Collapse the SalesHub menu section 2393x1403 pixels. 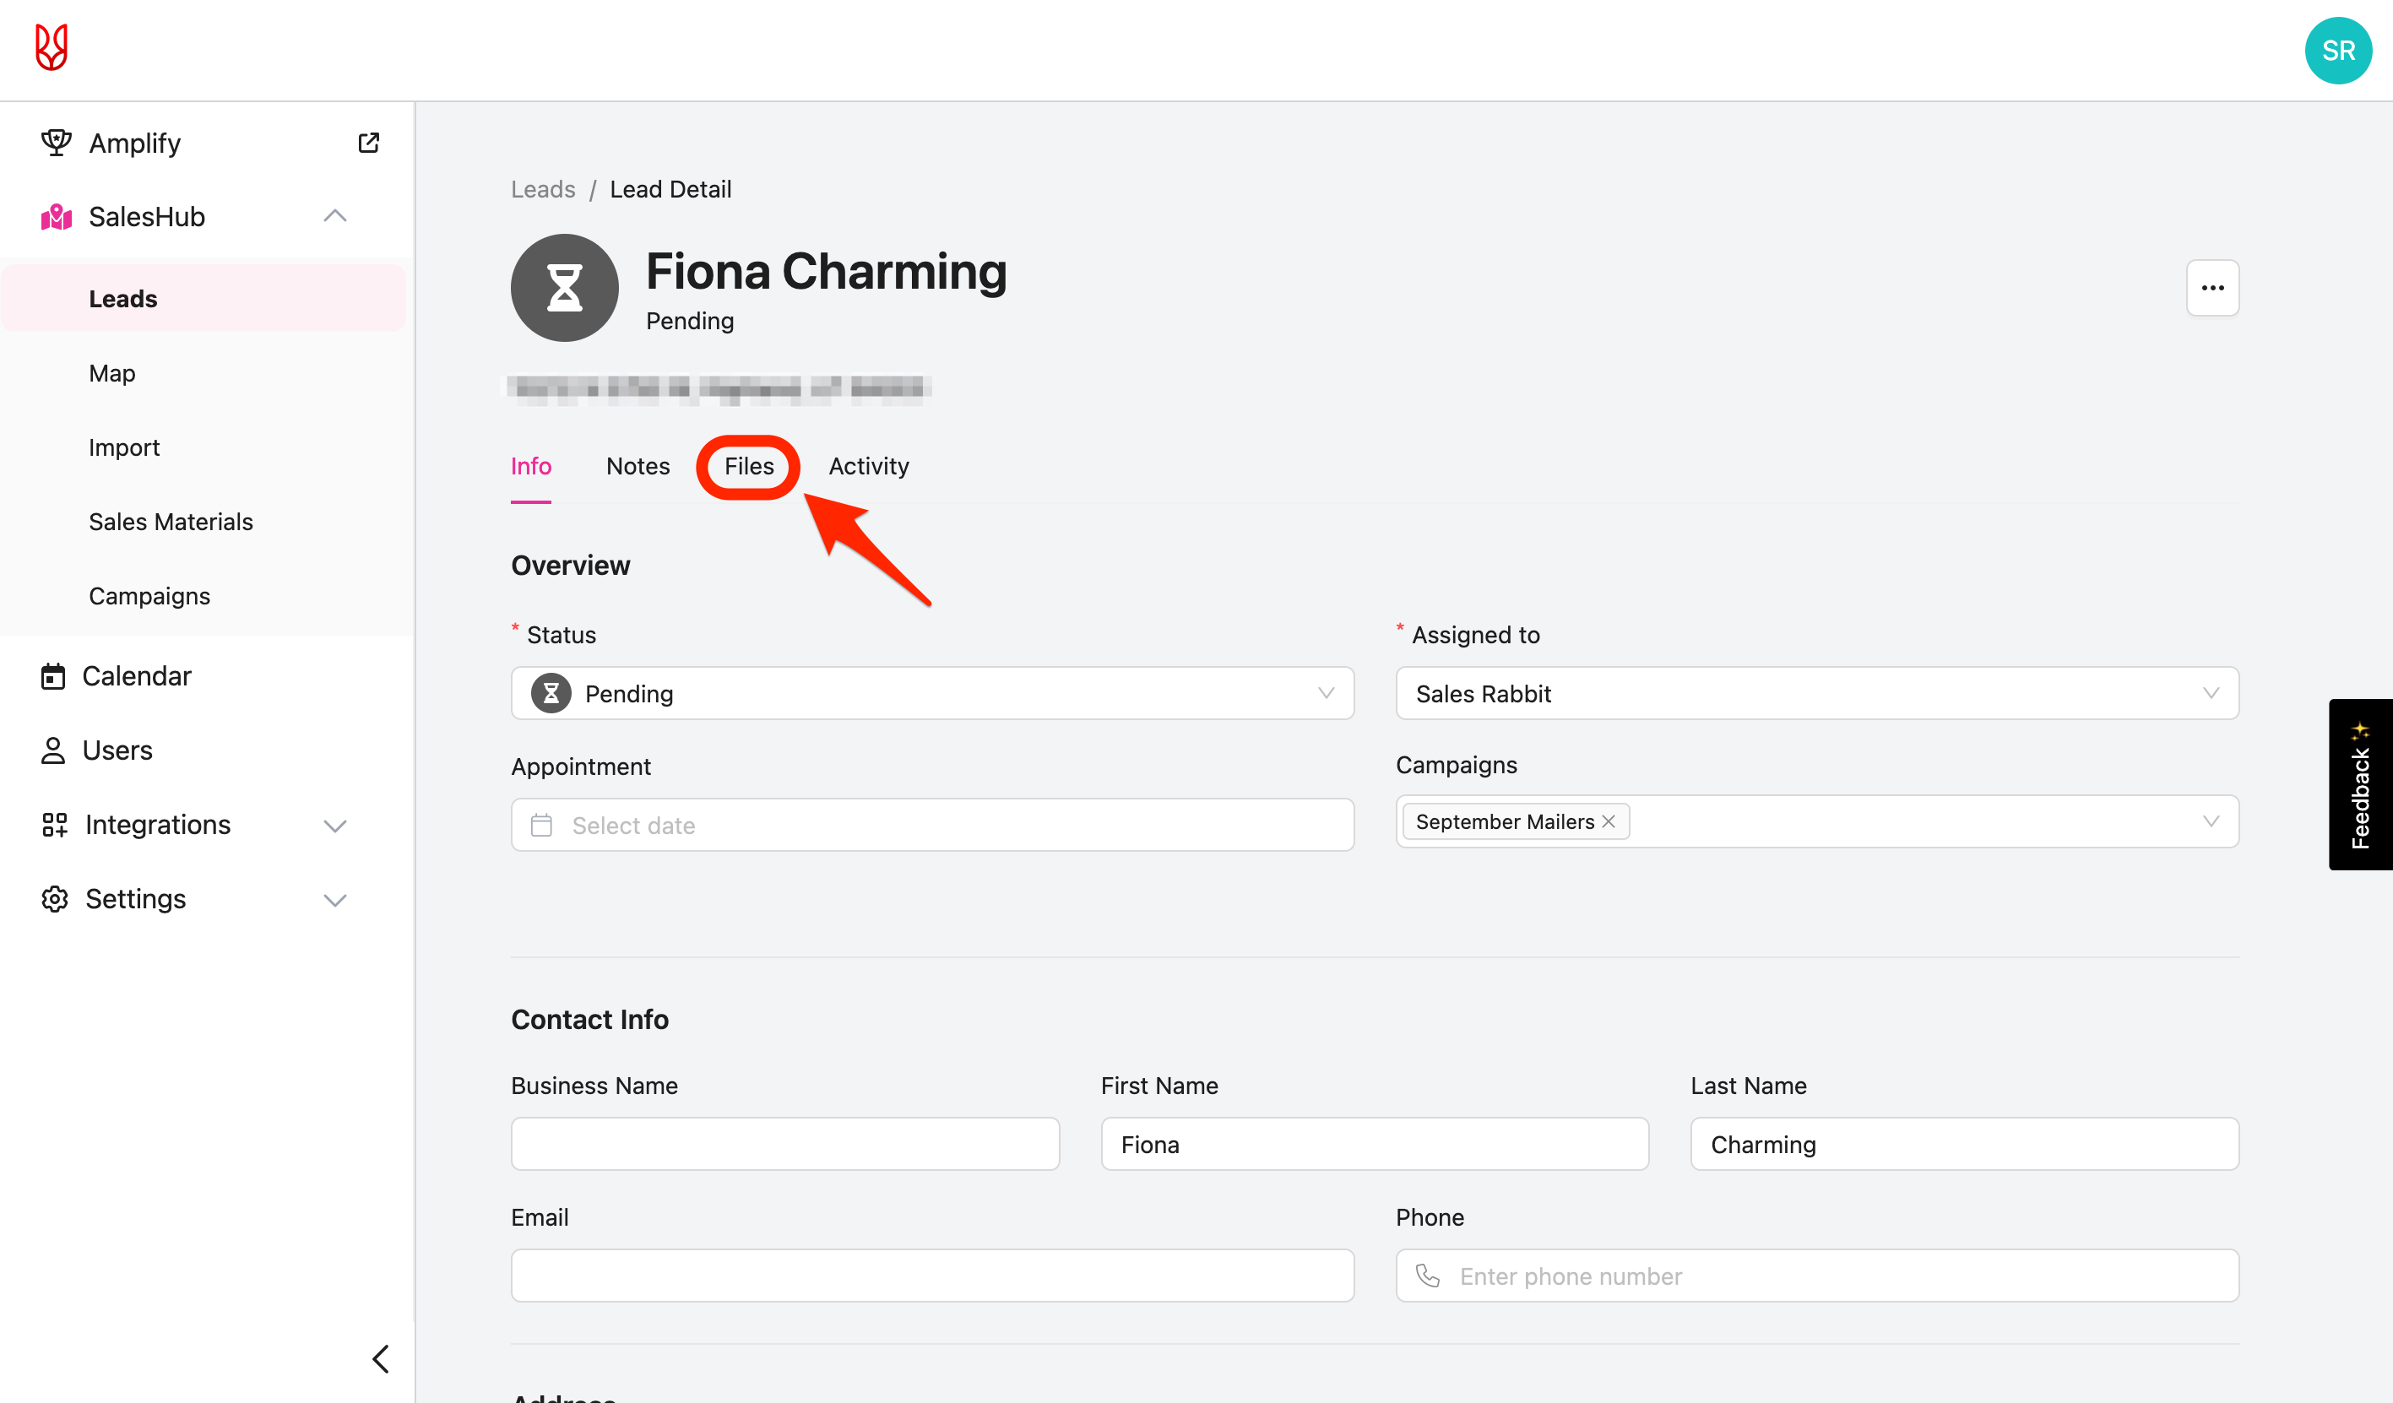(334, 216)
